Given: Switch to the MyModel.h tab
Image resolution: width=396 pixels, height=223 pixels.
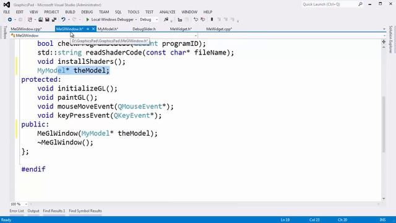Looking at the screenshot, I should [x=108, y=29].
